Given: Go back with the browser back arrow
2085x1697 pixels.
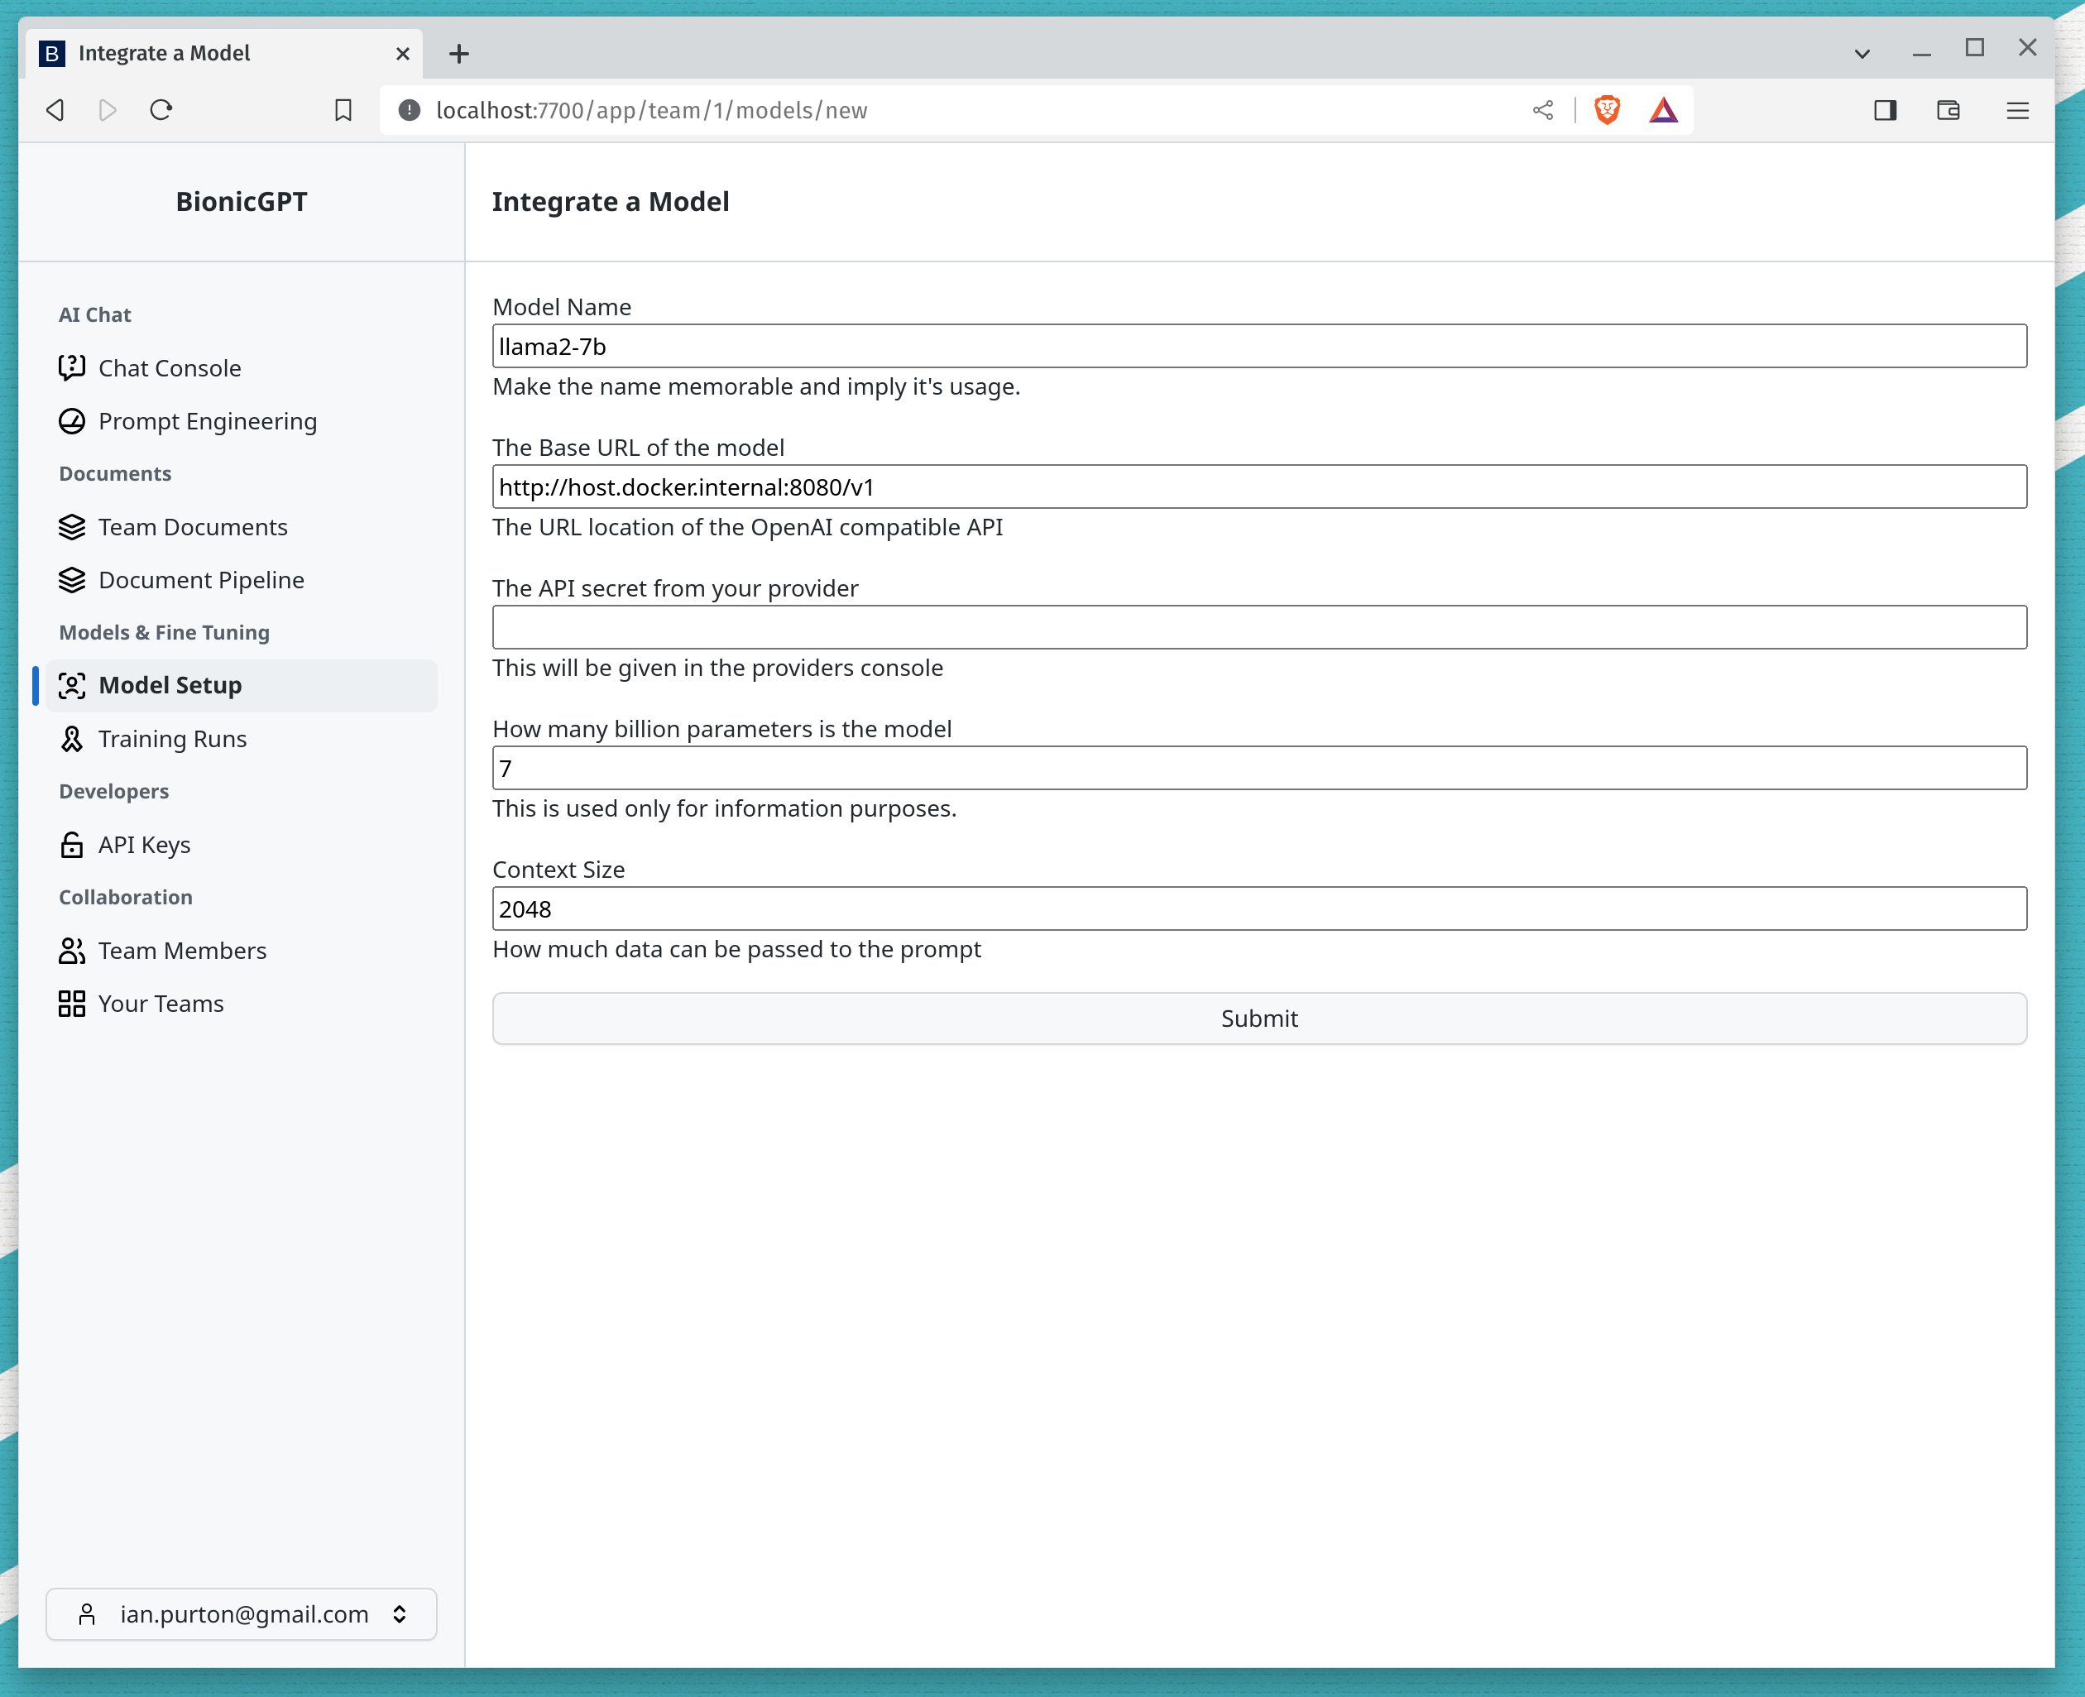Looking at the screenshot, I should (55, 109).
